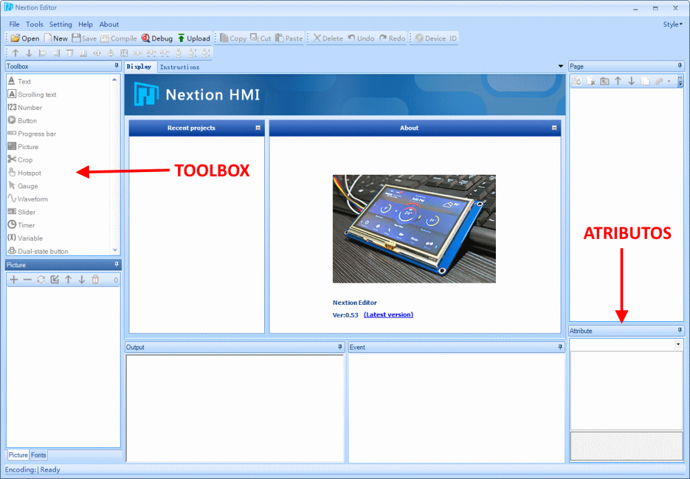Viewport: 690px width, 479px height.
Task: Select the Waveform component in Toolbox
Action: [x=28, y=199]
